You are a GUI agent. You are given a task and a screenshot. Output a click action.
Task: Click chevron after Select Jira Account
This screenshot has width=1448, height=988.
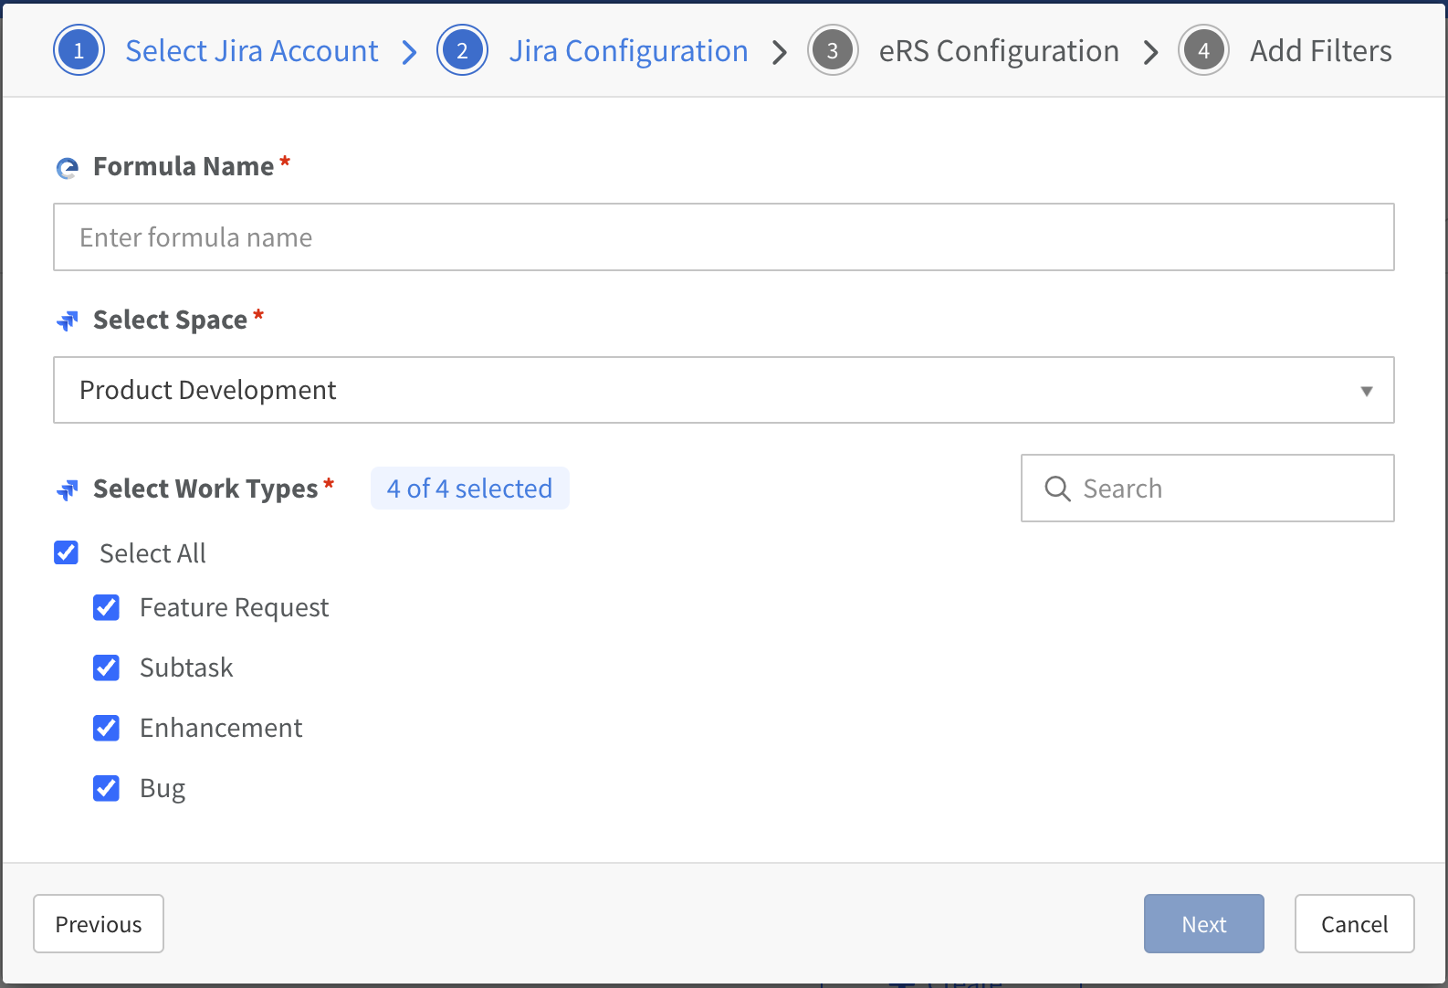point(410,52)
